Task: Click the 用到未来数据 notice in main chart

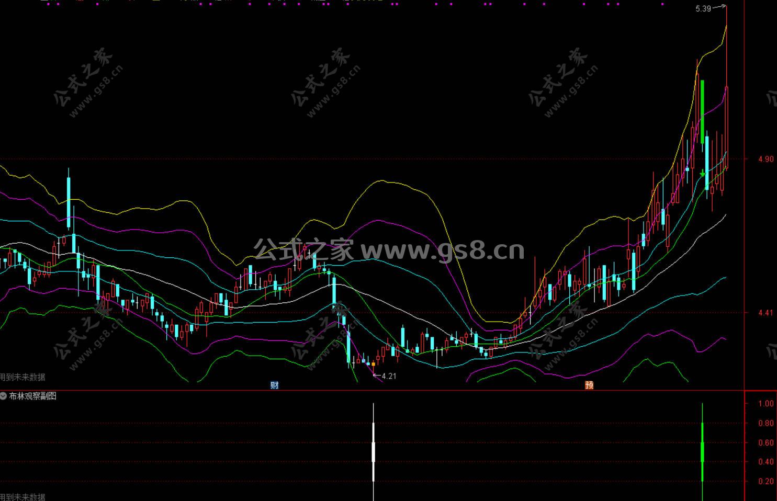Action: pos(22,377)
